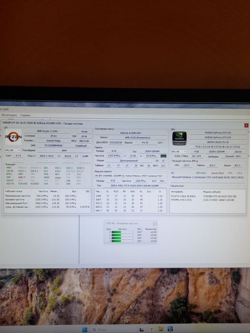
Task: Click the Windows 11 Enterprise LTSC text
Action: click(208, 177)
